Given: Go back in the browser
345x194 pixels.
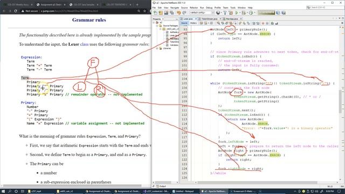Looking at the screenshot, I should click(4, 11).
